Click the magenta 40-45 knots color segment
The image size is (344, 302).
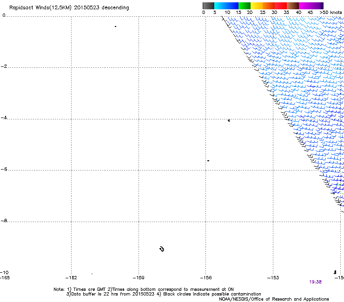point(305,6)
